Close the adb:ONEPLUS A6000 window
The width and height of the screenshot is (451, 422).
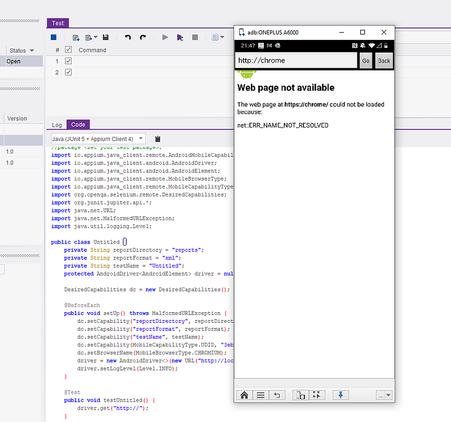pos(384,32)
